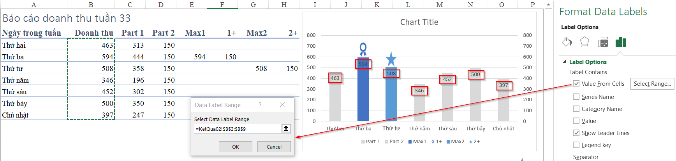
Task: Uncheck the Value From Cells checkbox
Action: click(576, 83)
